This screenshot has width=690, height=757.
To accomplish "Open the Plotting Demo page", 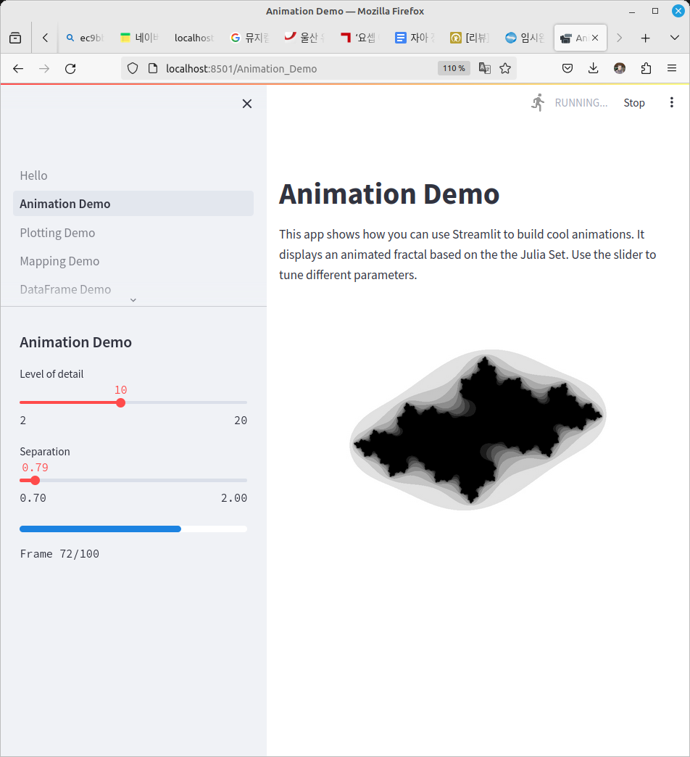I will point(57,233).
